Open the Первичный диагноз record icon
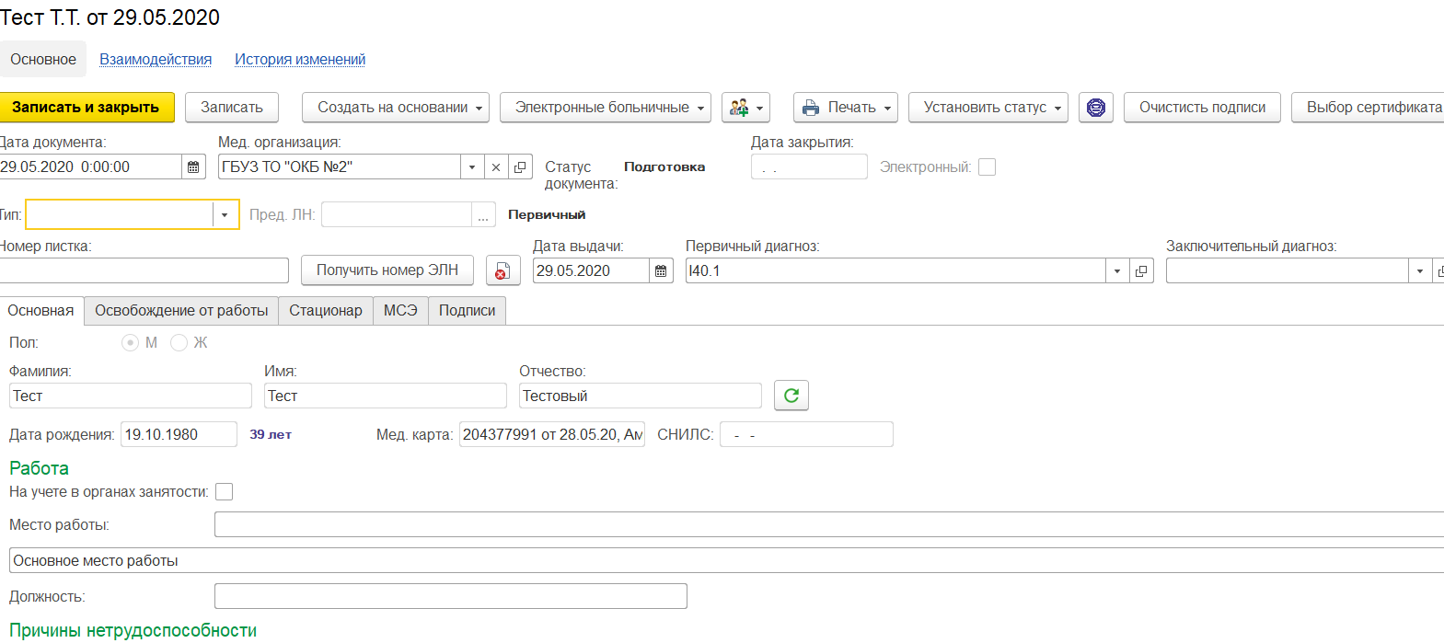Screen dimensions: 1444x643 (1141, 271)
